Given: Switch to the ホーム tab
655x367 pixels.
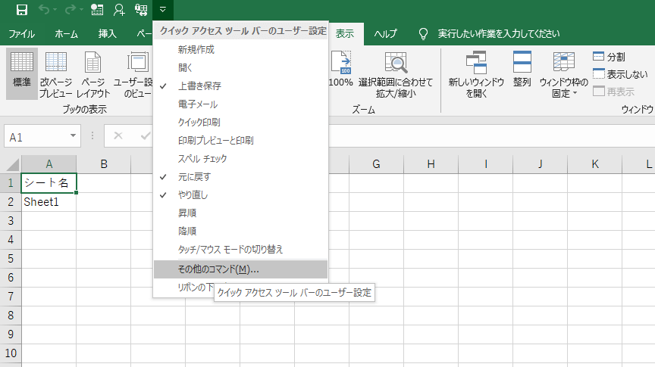Looking at the screenshot, I should pyautogui.click(x=67, y=34).
